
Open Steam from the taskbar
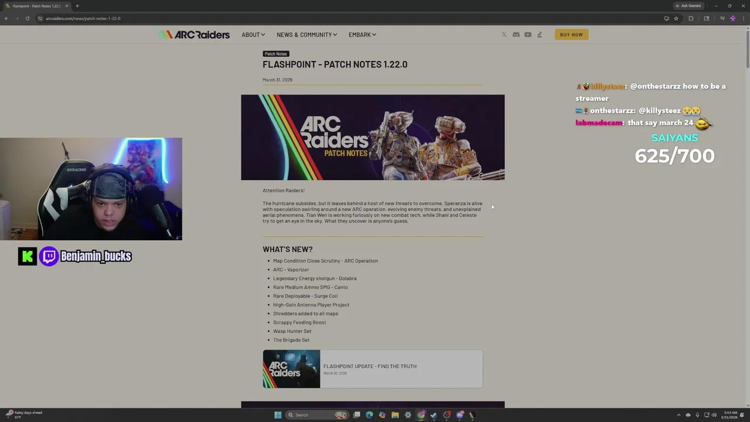(434, 415)
